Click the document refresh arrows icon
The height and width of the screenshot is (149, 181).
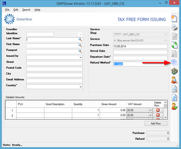point(174,98)
